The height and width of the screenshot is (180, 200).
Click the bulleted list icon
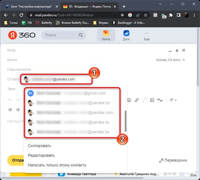point(10,110)
